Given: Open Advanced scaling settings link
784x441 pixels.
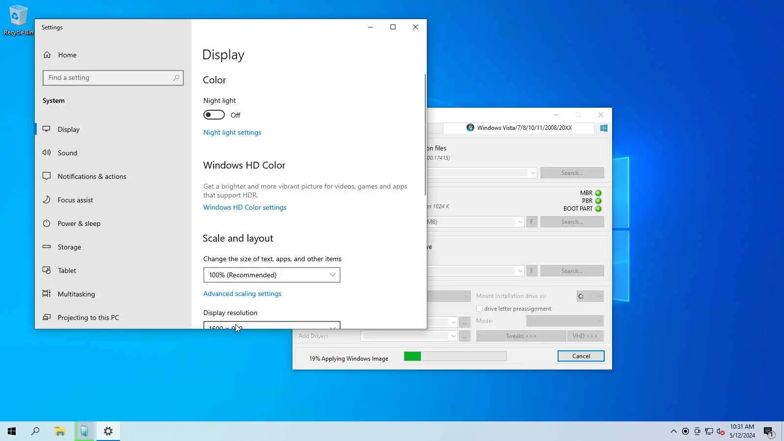Looking at the screenshot, I should click(x=243, y=294).
